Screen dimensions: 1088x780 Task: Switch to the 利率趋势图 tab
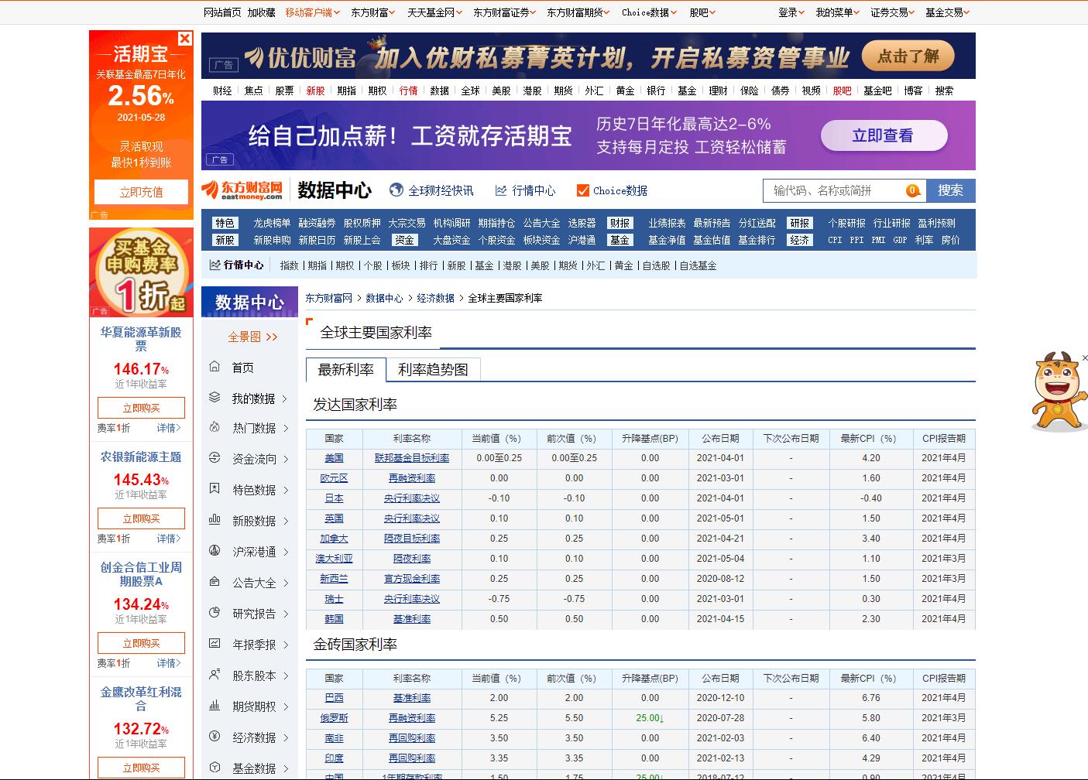[433, 370]
